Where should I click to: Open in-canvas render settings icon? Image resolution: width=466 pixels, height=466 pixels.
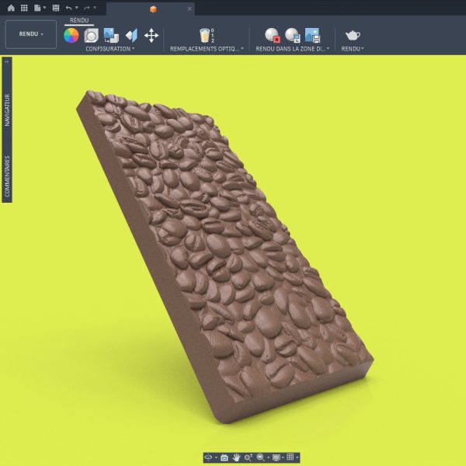click(x=293, y=36)
